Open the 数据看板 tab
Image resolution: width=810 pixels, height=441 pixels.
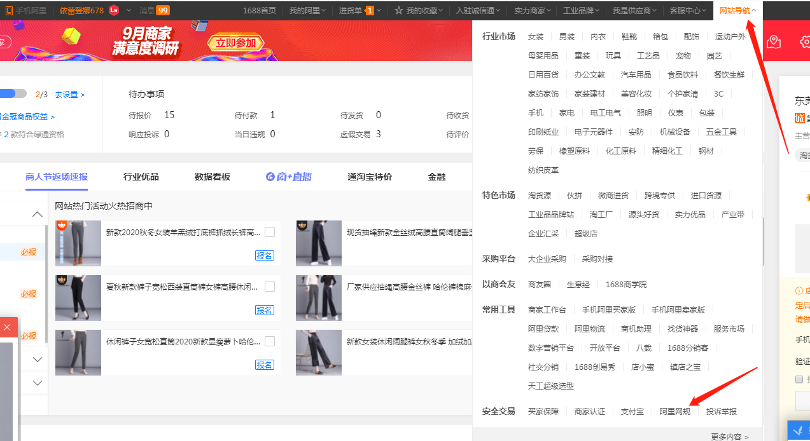tap(211, 176)
